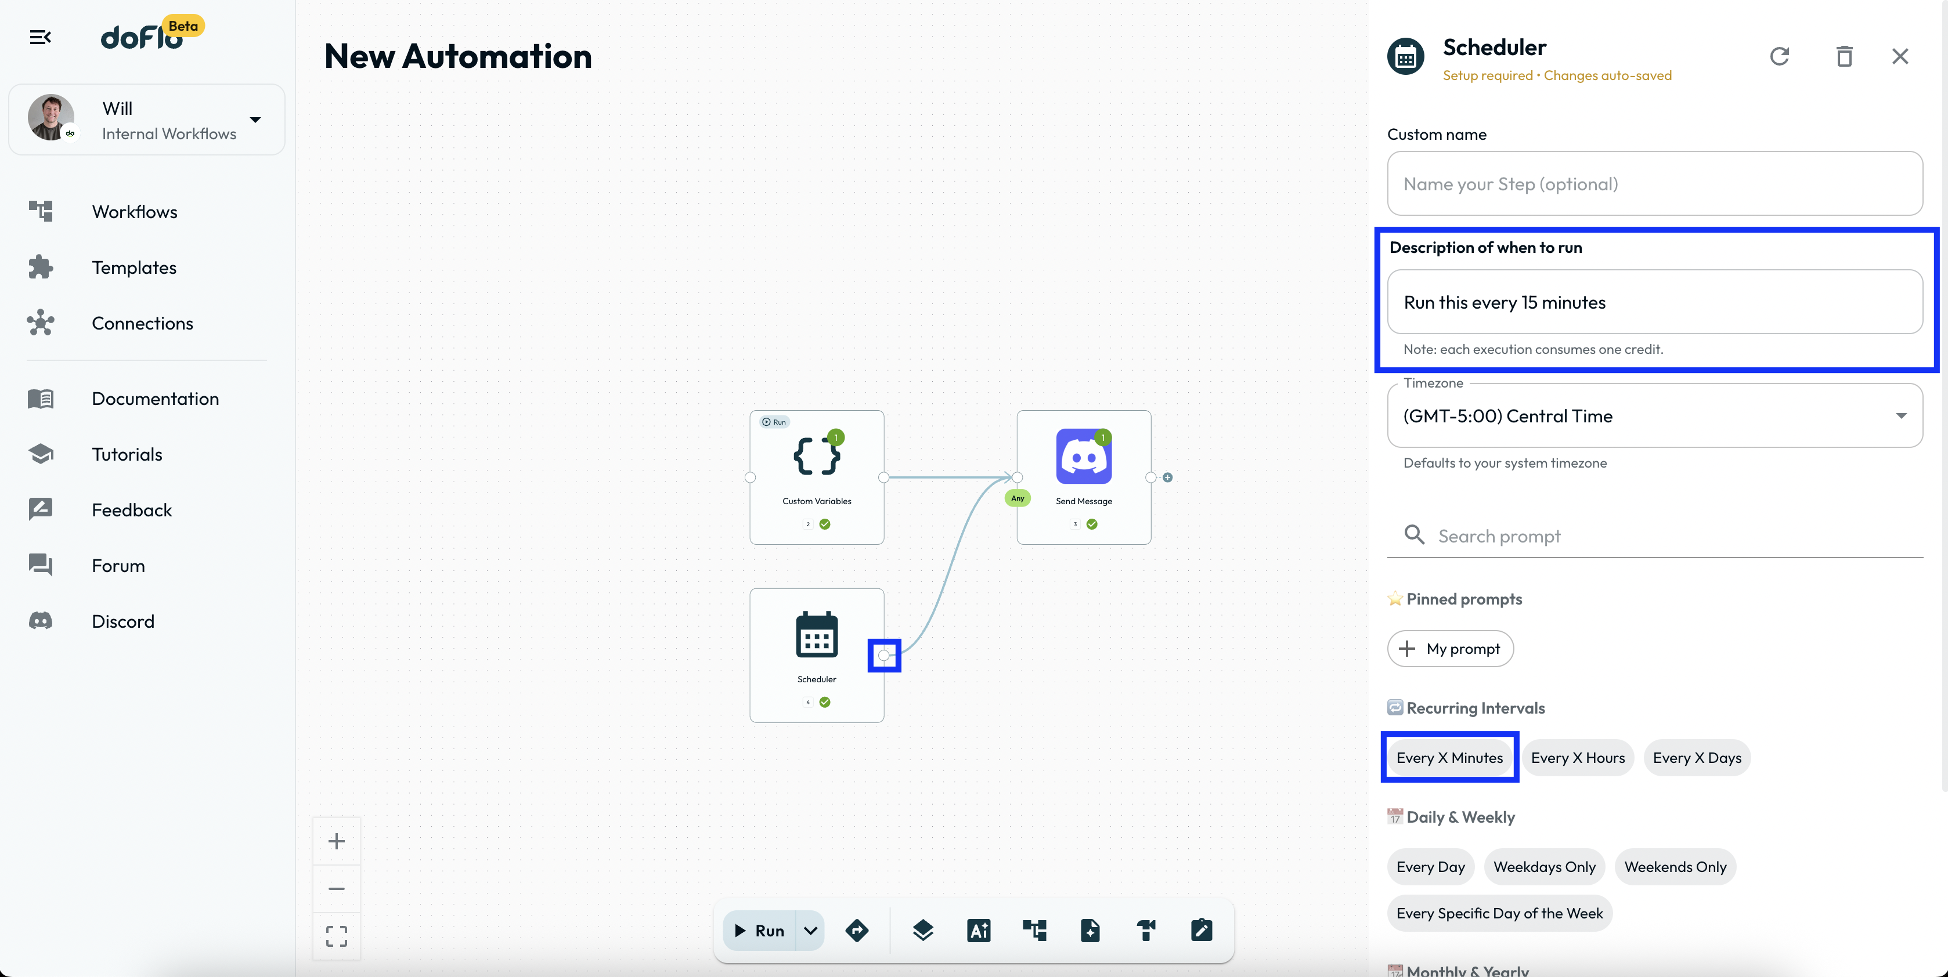Go to Templates in the sidebar
The image size is (1948, 977).
pos(134,267)
